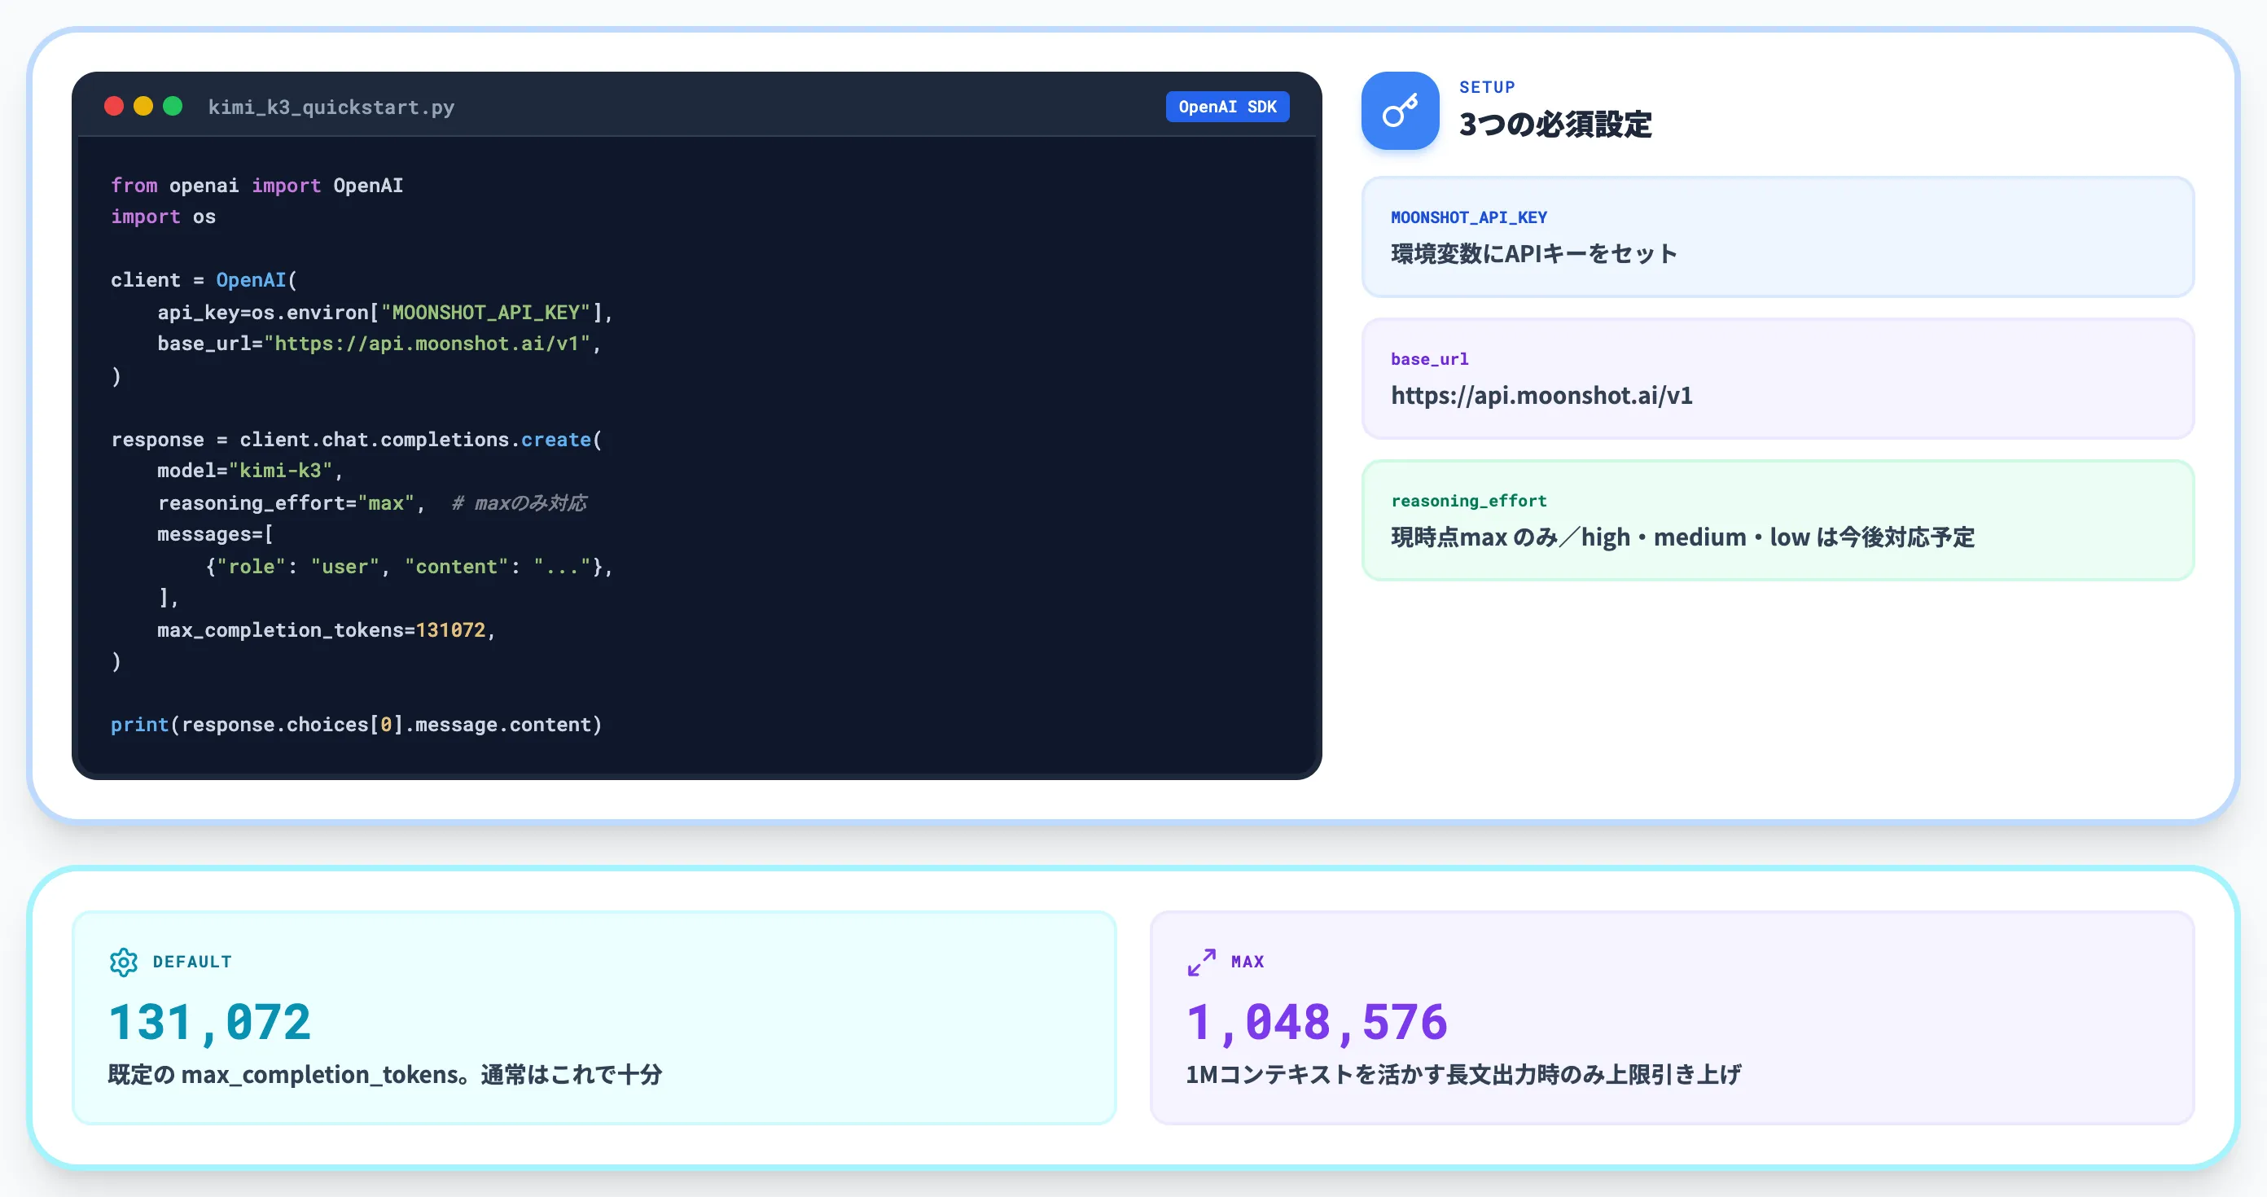Screen dimensions: 2267x1197
Task: Click the red dot in code window
Action: click(x=113, y=107)
